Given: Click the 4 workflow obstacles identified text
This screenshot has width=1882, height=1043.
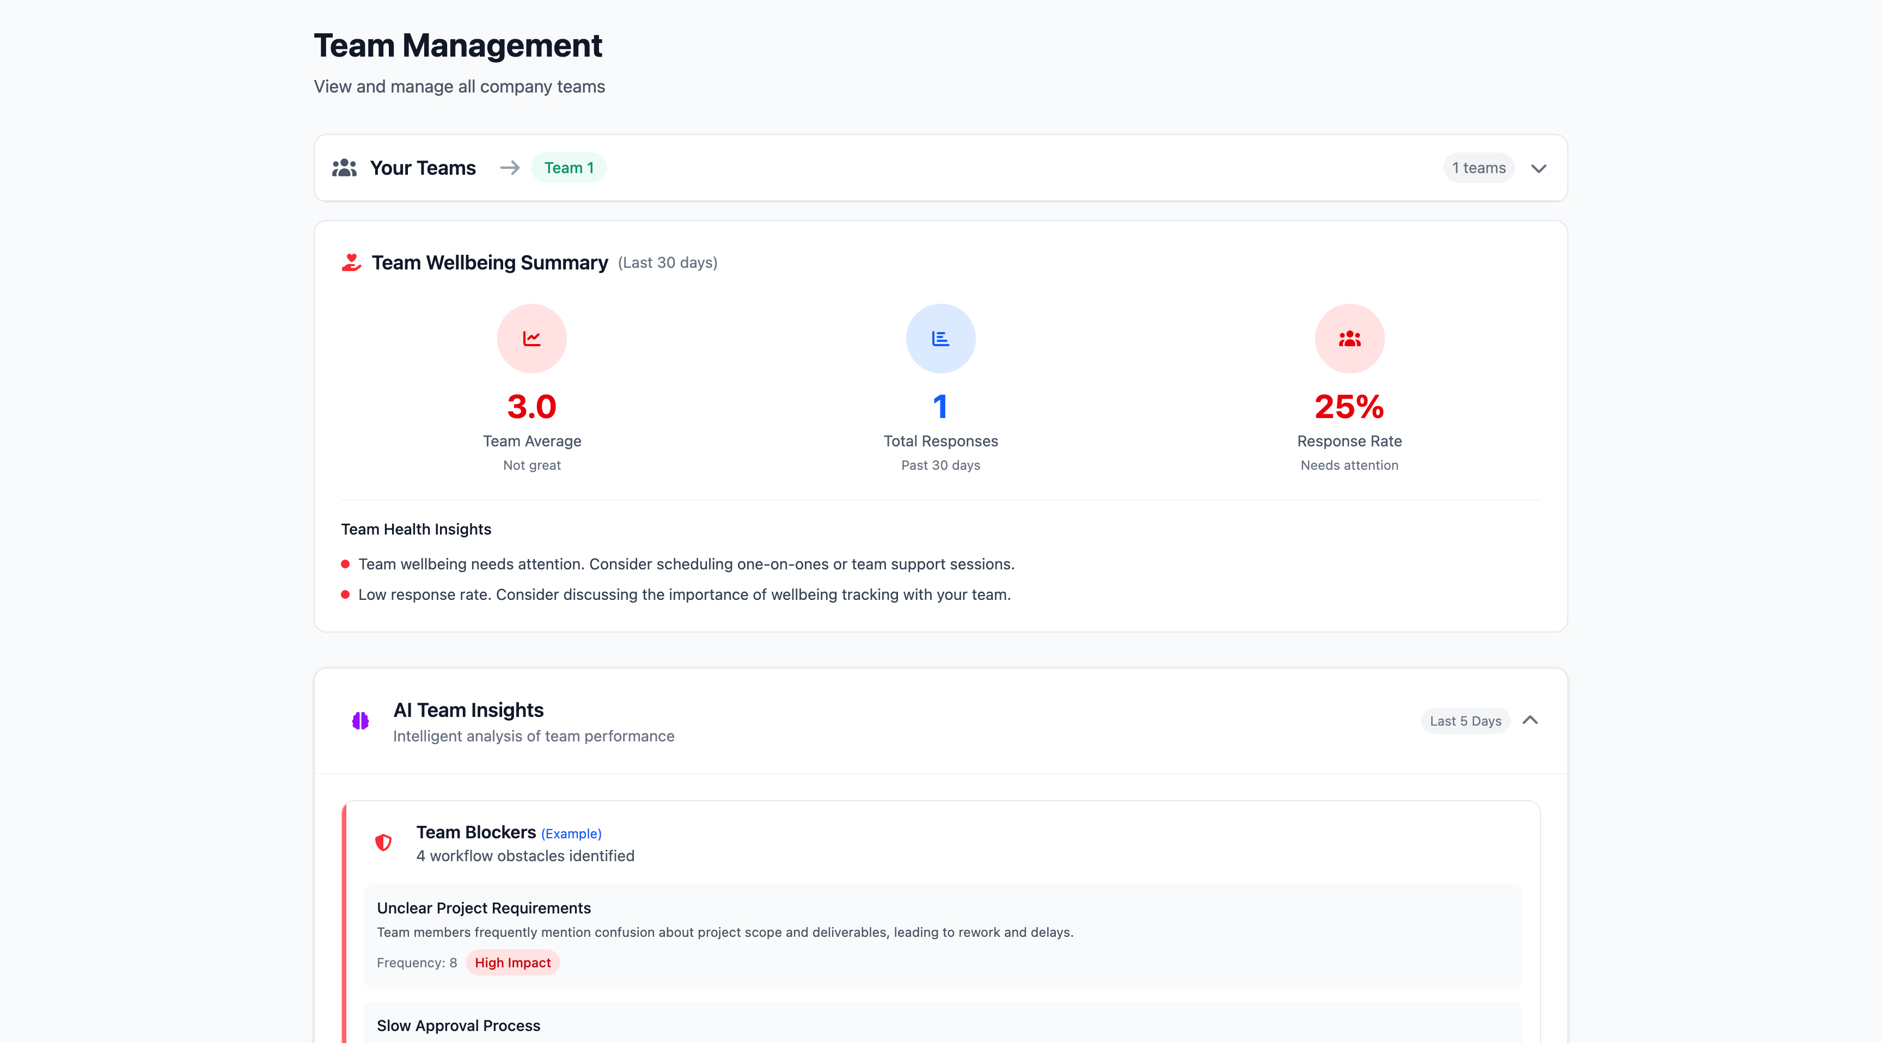Looking at the screenshot, I should coord(526,856).
